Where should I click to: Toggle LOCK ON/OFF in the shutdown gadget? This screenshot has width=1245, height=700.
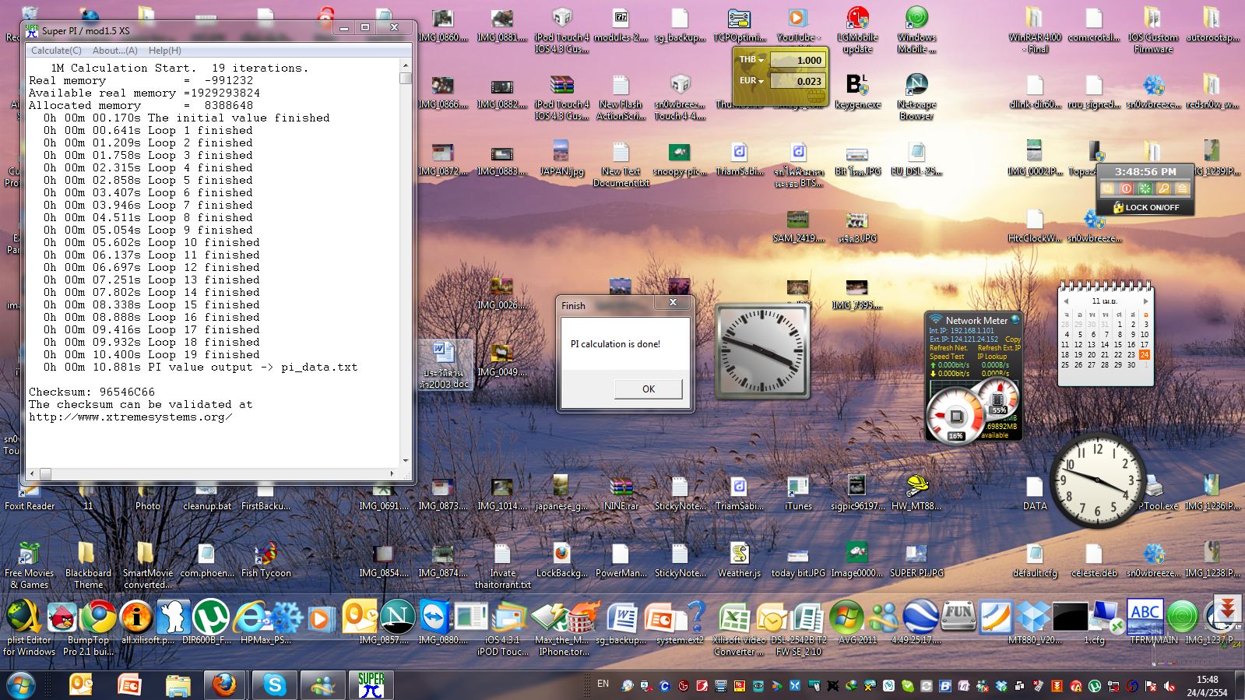1145,207
